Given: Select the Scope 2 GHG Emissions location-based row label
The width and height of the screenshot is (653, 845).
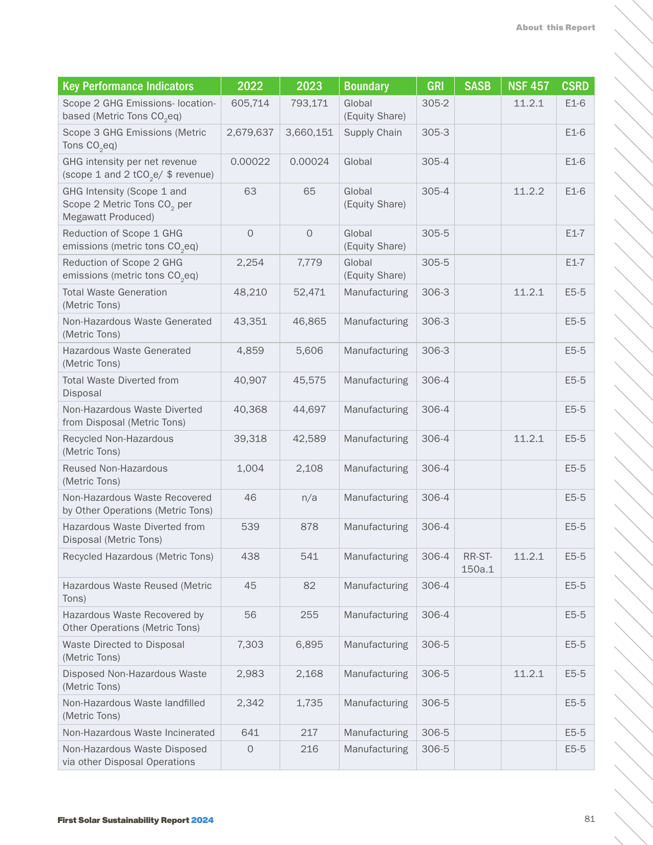Looking at the screenshot, I should [139, 110].
